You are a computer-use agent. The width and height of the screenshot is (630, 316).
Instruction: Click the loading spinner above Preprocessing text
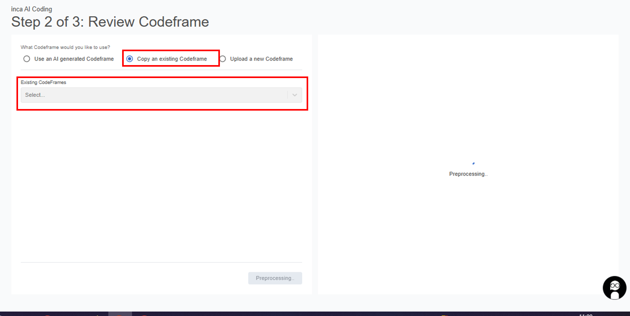(x=473, y=163)
